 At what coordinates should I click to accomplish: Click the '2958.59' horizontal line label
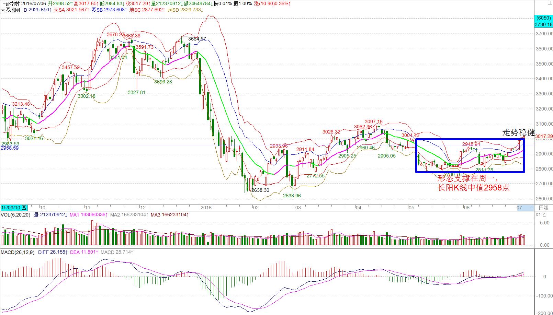(10, 148)
